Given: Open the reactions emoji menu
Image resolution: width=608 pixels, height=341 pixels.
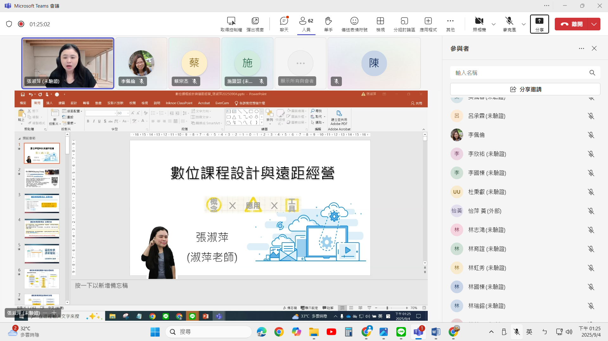Looking at the screenshot, I should click(354, 24).
